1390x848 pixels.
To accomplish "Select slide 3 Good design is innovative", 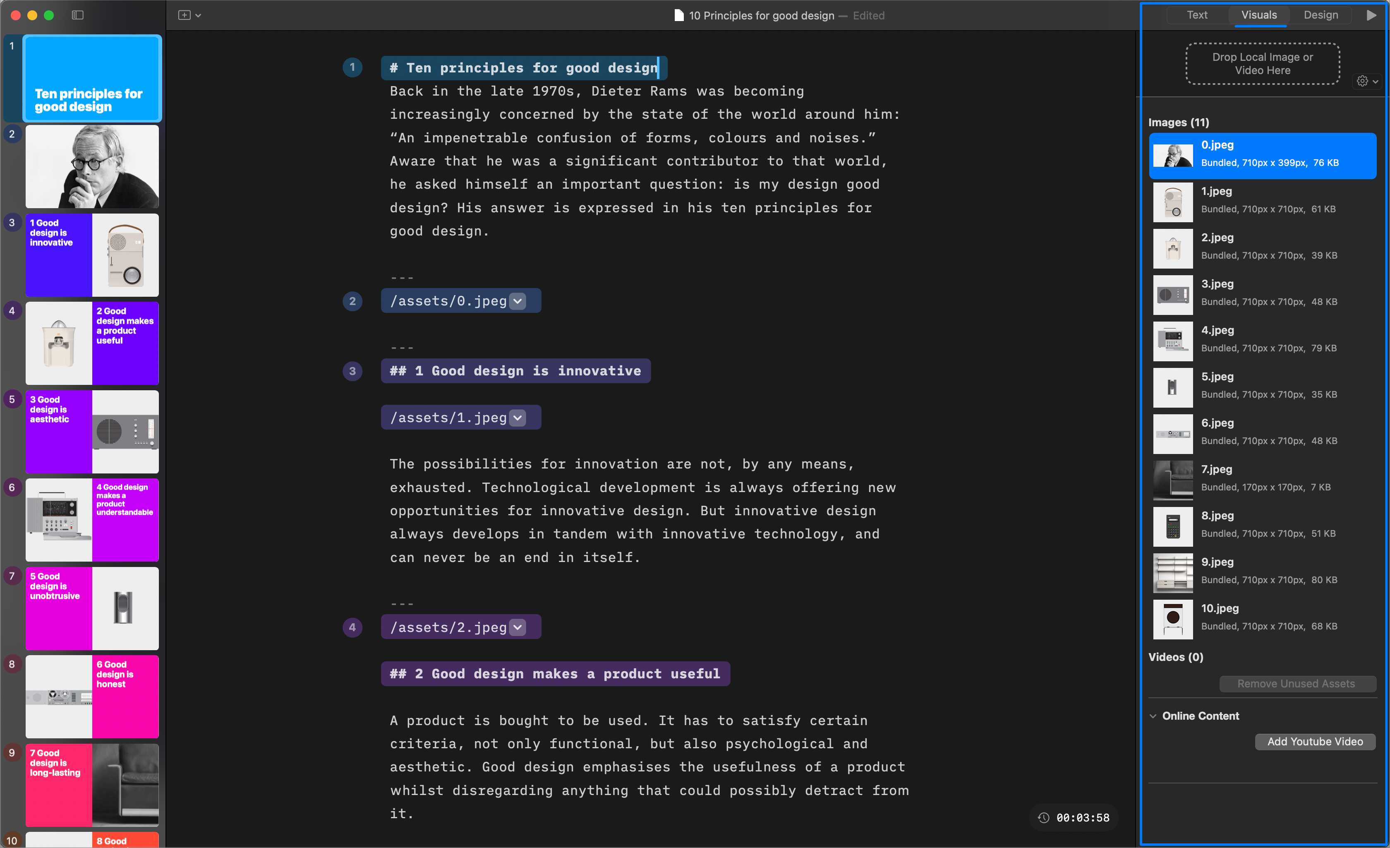I will [92, 255].
